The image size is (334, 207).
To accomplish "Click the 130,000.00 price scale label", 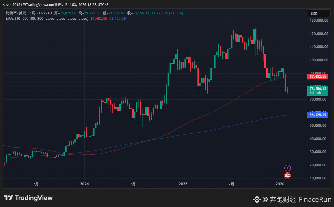I will [319, 21].
